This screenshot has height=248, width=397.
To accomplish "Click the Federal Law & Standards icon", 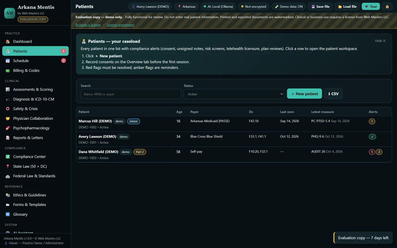I will tap(8, 176).
